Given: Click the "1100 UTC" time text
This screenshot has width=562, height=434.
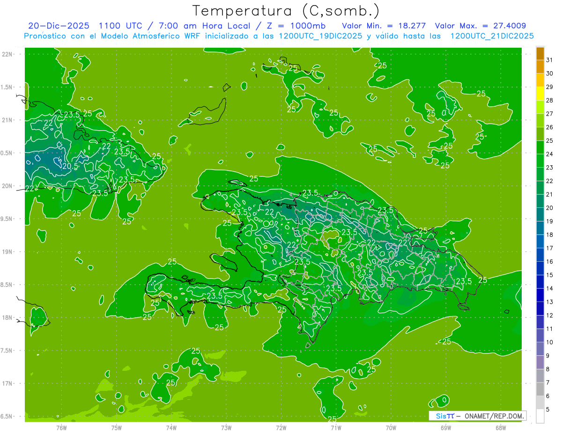Looking at the screenshot, I should point(121,26).
